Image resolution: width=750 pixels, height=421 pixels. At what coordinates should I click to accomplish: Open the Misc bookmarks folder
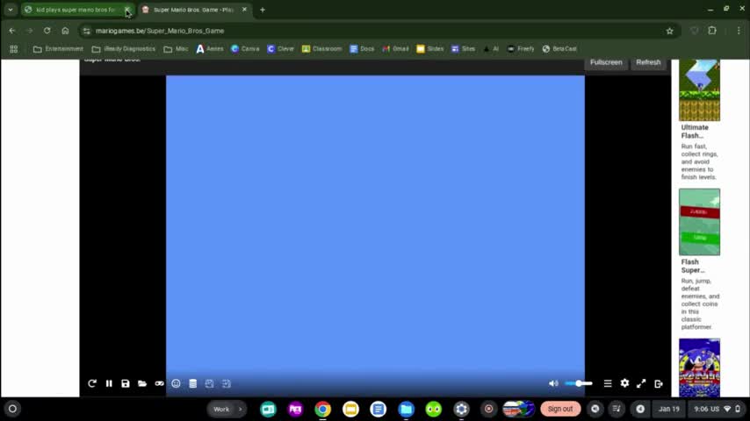pos(176,49)
